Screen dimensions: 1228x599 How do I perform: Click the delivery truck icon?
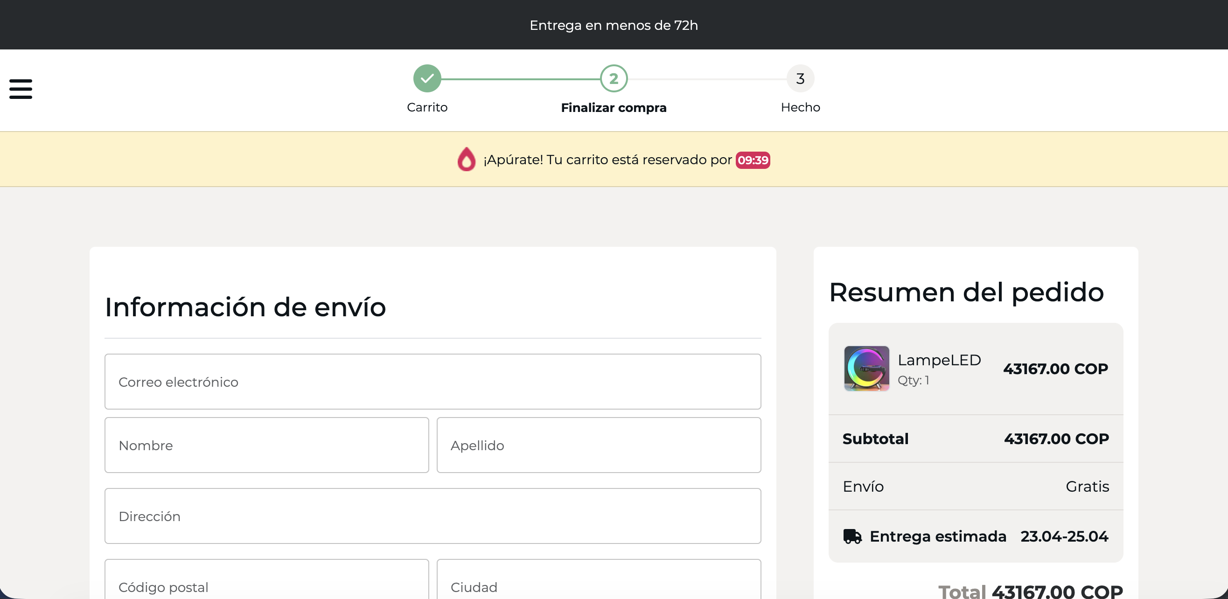pos(852,536)
